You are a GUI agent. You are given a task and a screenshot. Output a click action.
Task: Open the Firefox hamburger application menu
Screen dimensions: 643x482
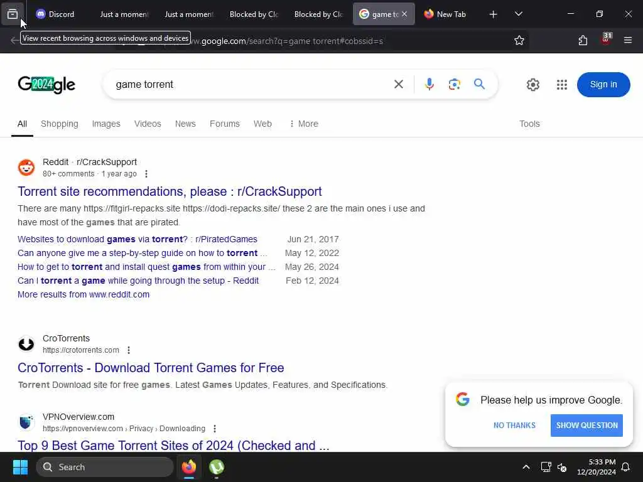[x=628, y=40]
